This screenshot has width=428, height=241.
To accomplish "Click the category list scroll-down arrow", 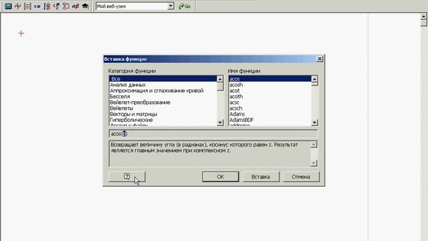I will click(x=220, y=123).
